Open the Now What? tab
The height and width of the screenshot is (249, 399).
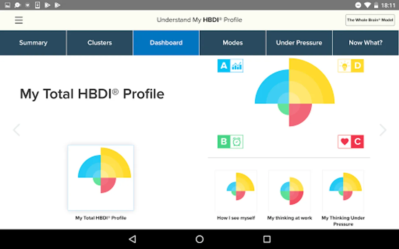tap(366, 43)
